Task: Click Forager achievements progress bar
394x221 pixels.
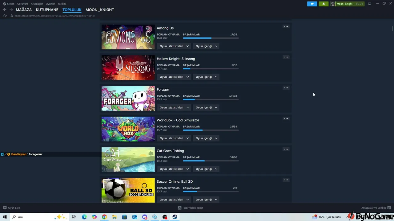Action: click(x=211, y=99)
